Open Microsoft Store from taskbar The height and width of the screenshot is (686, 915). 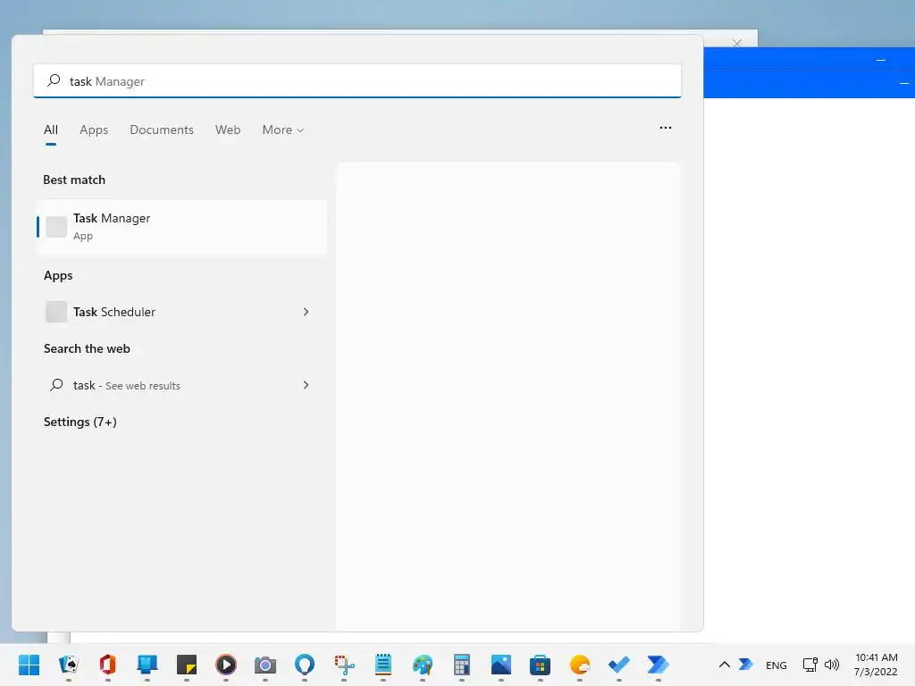(541, 665)
